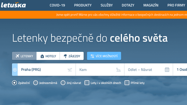
Task: Open the COVID-19 menu item
Action: coord(57,5)
